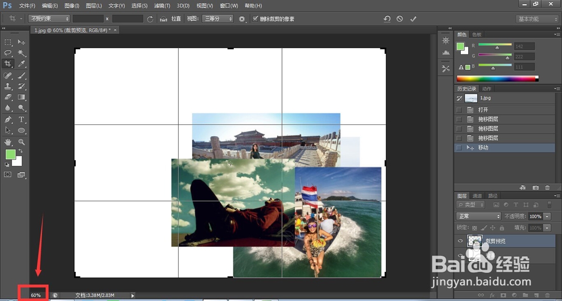Viewport: 562px width, 301px height.
Task: Select the Gradient tool
Action: tap(21, 97)
